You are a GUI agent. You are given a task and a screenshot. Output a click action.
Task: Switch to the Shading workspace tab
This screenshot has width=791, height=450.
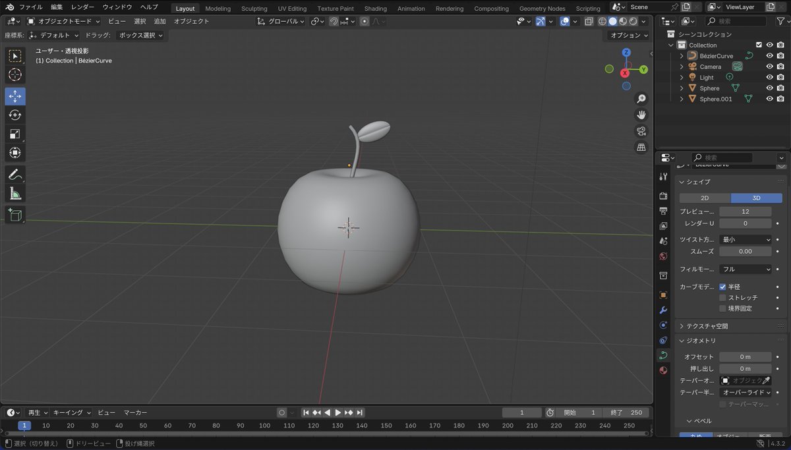click(376, 9)
